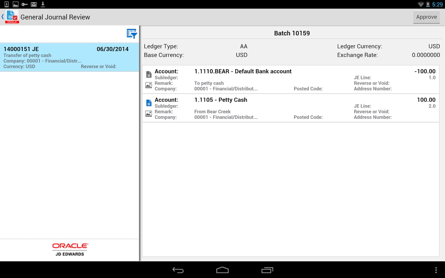Image resolution: width=445 pixels, height=278 pixels.
Task: Tap the back chevron beside app logo
Action: (x=3, y=17)
